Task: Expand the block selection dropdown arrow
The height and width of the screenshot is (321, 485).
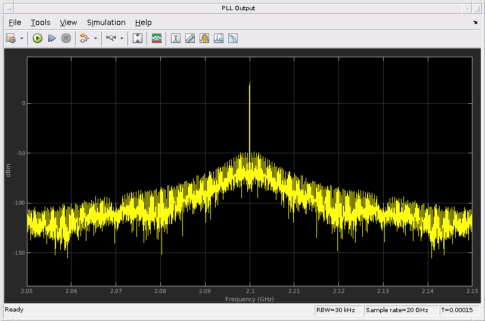Action: (95, 38)
